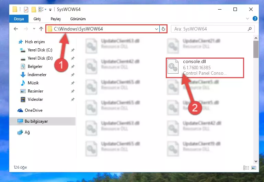Open the Dosya menu tab
This screenshot has height=182, width=264.
tap(19, 19)
